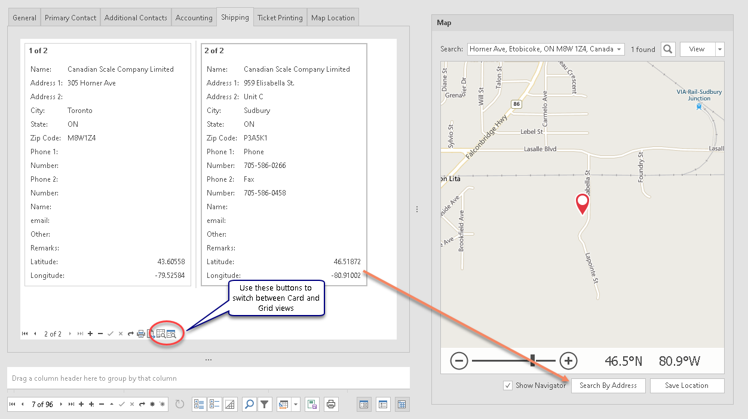Open the Ticket Printing tab
748x419 pixels.
coord(280,18)
